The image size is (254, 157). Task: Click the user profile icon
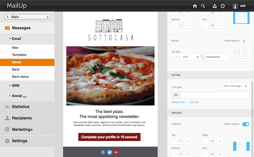(x=235, y=6)
